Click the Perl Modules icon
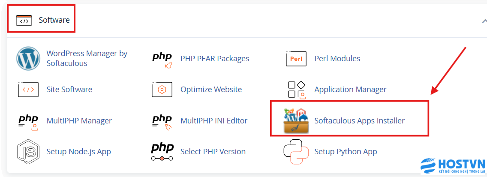The width and height of the screenshot is (487, 177). click(x=296, y=59)
